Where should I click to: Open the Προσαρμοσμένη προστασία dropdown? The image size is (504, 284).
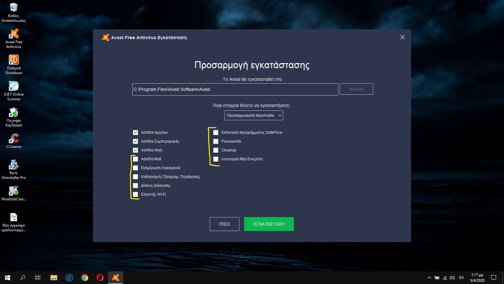click(254, 115)
